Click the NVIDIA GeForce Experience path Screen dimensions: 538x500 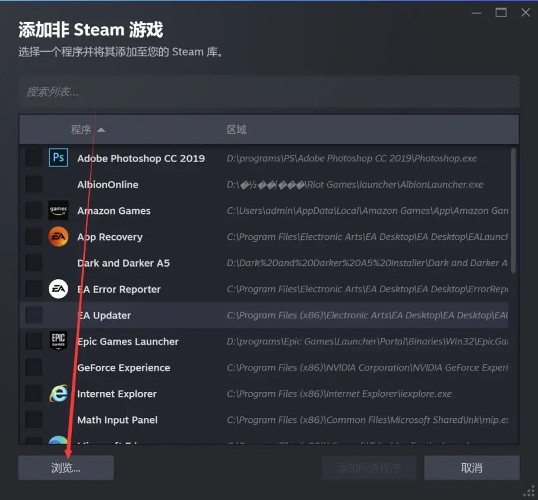pos(368,368)
